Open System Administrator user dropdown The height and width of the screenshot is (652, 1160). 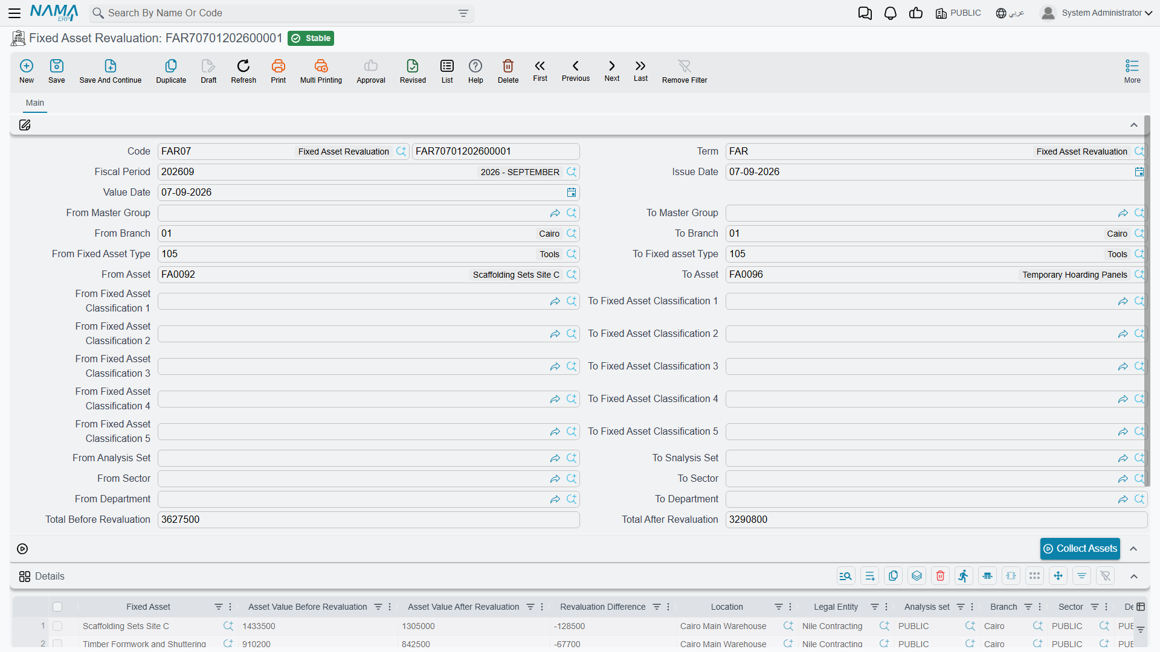pyautogui.click(x=1097, y=13)
